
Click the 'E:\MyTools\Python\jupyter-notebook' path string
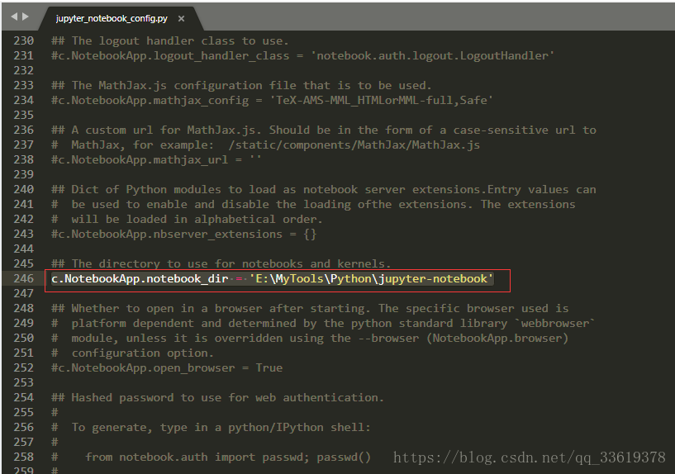tap(371, 279)
